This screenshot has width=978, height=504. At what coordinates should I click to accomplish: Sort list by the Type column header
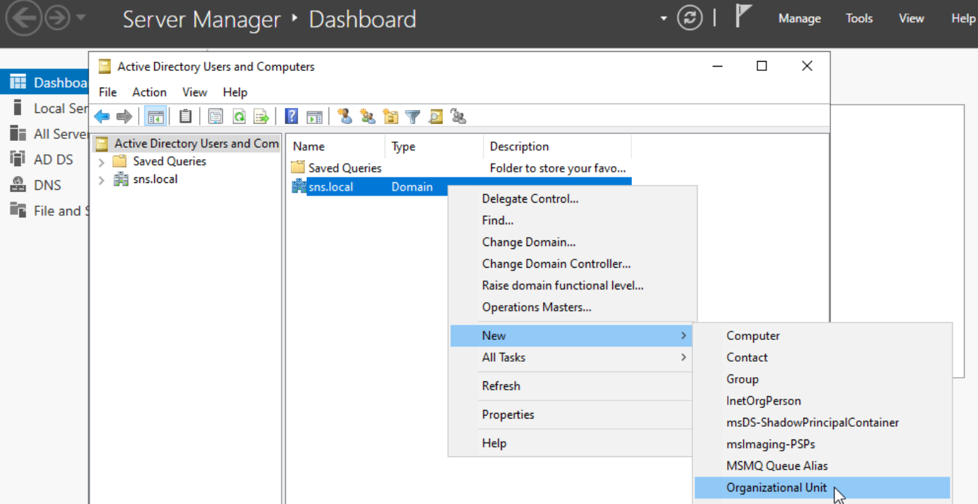(x=434, y=147)
